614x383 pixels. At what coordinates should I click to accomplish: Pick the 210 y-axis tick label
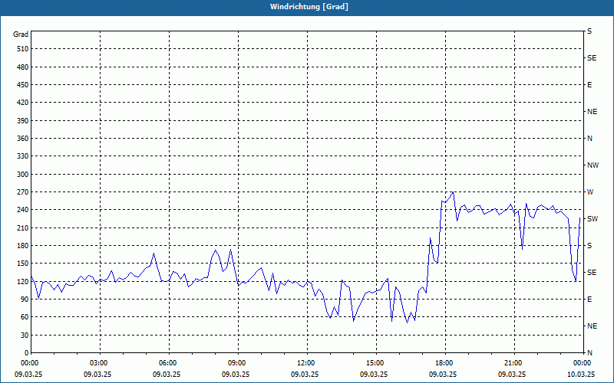(x=23, y=228)
